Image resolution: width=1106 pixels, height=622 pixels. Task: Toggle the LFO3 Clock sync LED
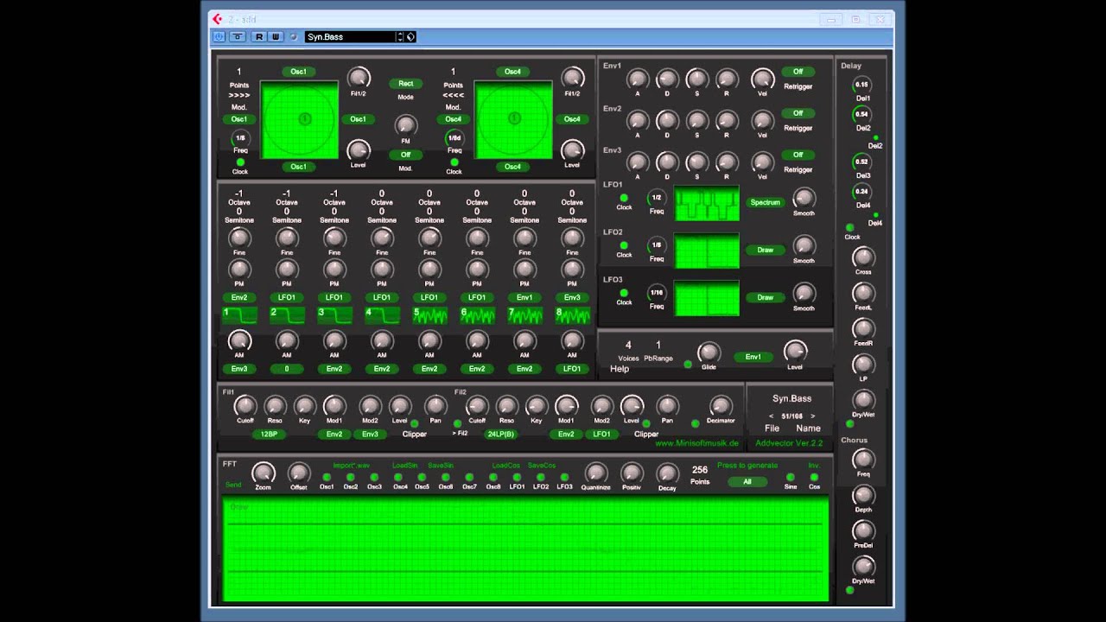click(x=624, y=293)
